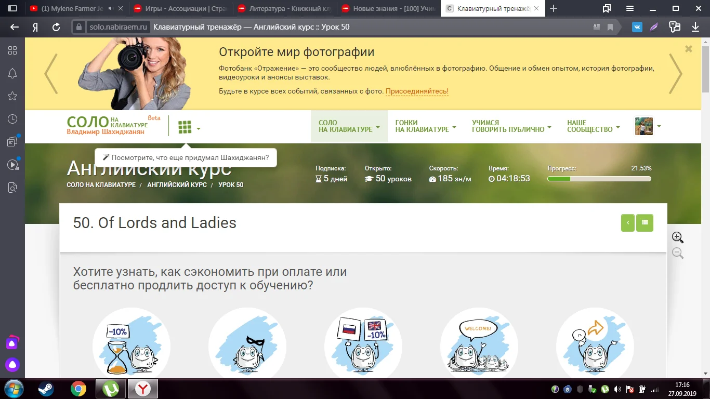Open the VK extension icon
The width and height of the screenshot is (710, 399).
point(637,27)
